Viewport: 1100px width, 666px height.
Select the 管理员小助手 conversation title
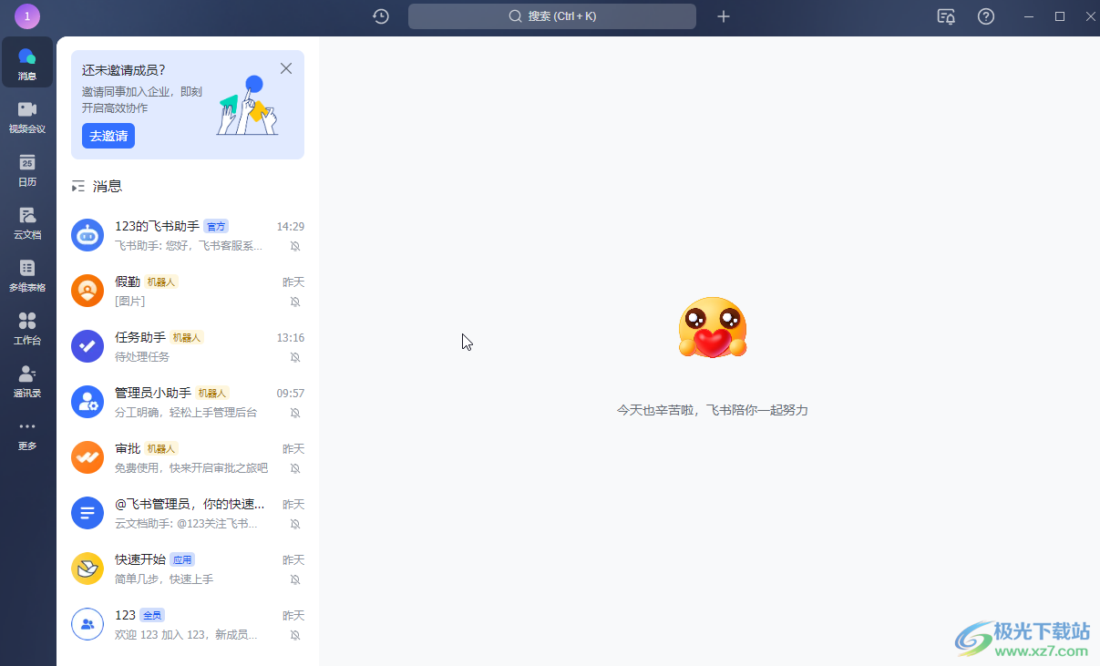[153, 393]
